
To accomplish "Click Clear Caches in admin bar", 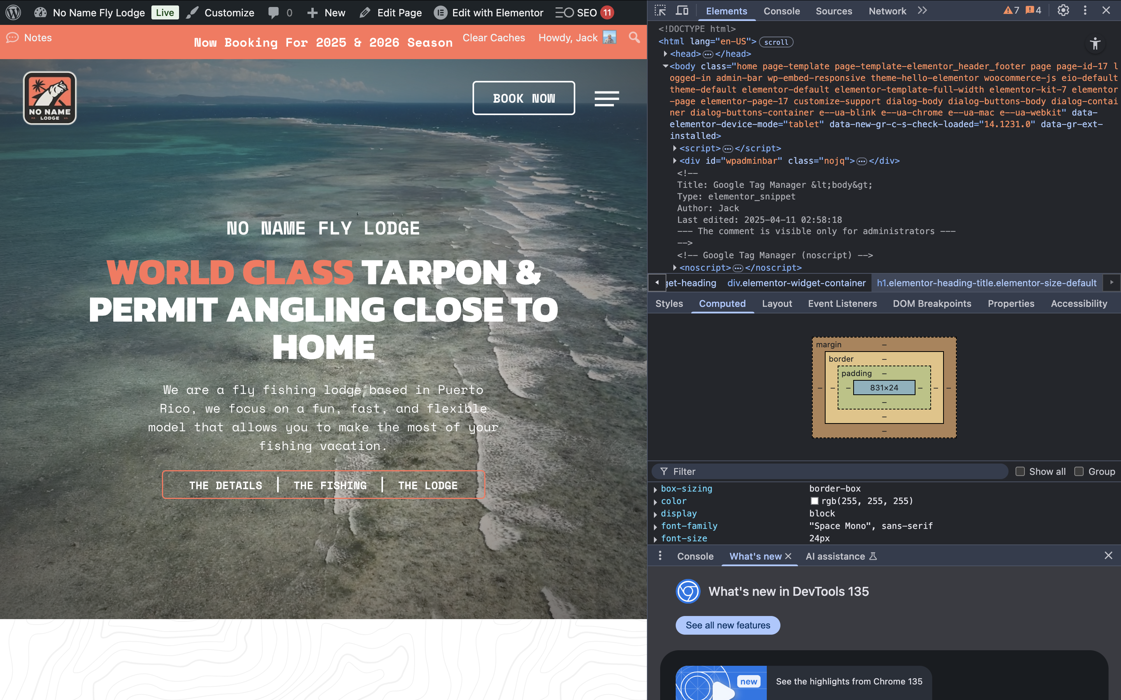I will click(494, 37).
